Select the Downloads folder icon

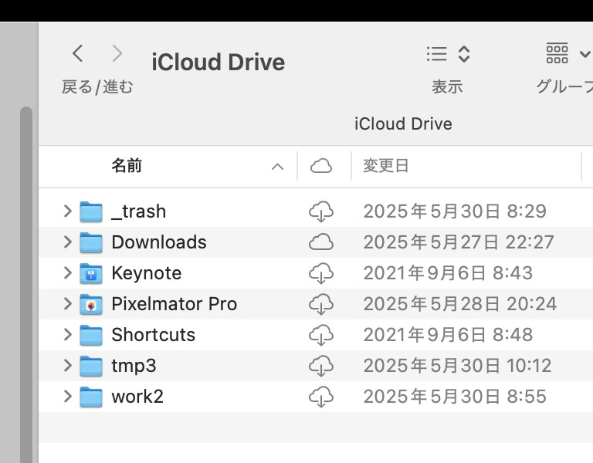tap(91, 242)
